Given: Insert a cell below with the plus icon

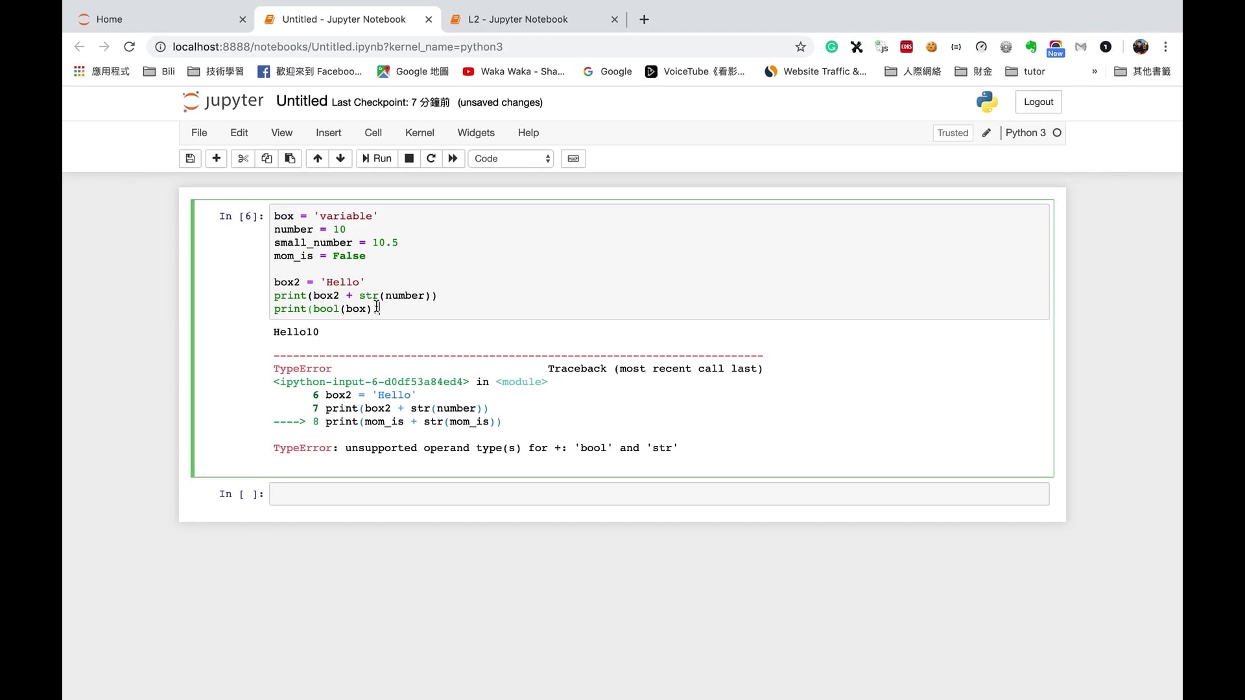Looking at the screenshot, I should 216,158.
